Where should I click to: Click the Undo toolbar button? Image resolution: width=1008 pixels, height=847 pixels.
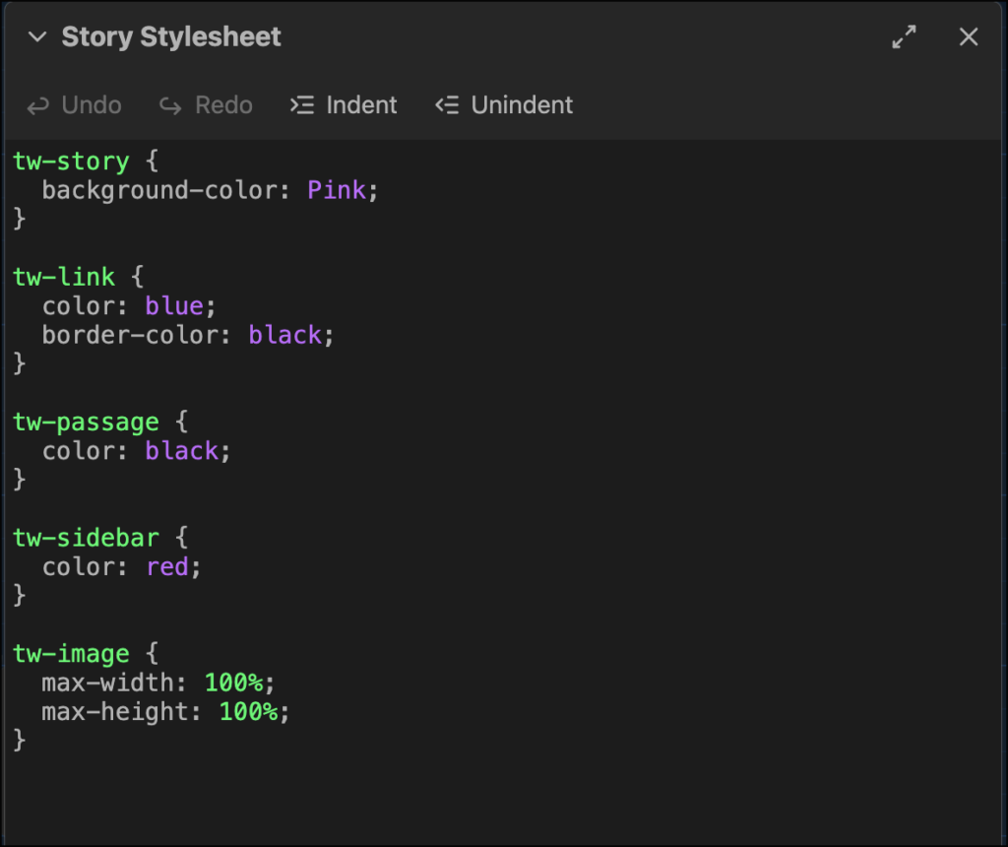click(75, 105)
